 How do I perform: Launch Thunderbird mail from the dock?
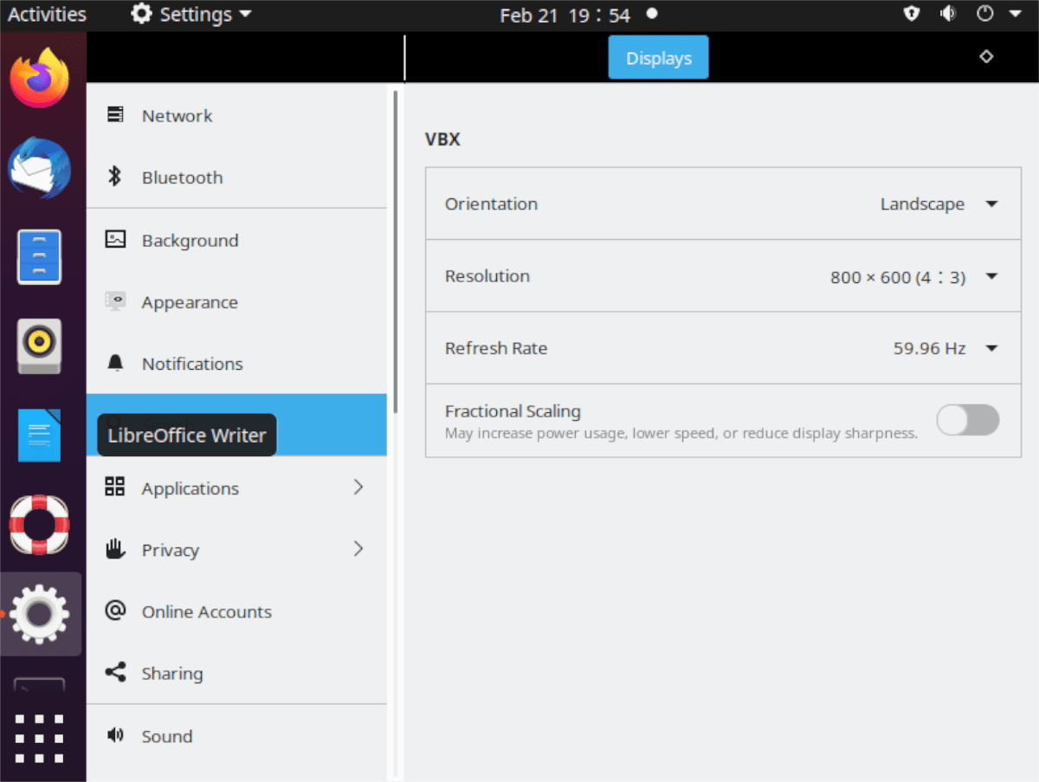point(40,168)
